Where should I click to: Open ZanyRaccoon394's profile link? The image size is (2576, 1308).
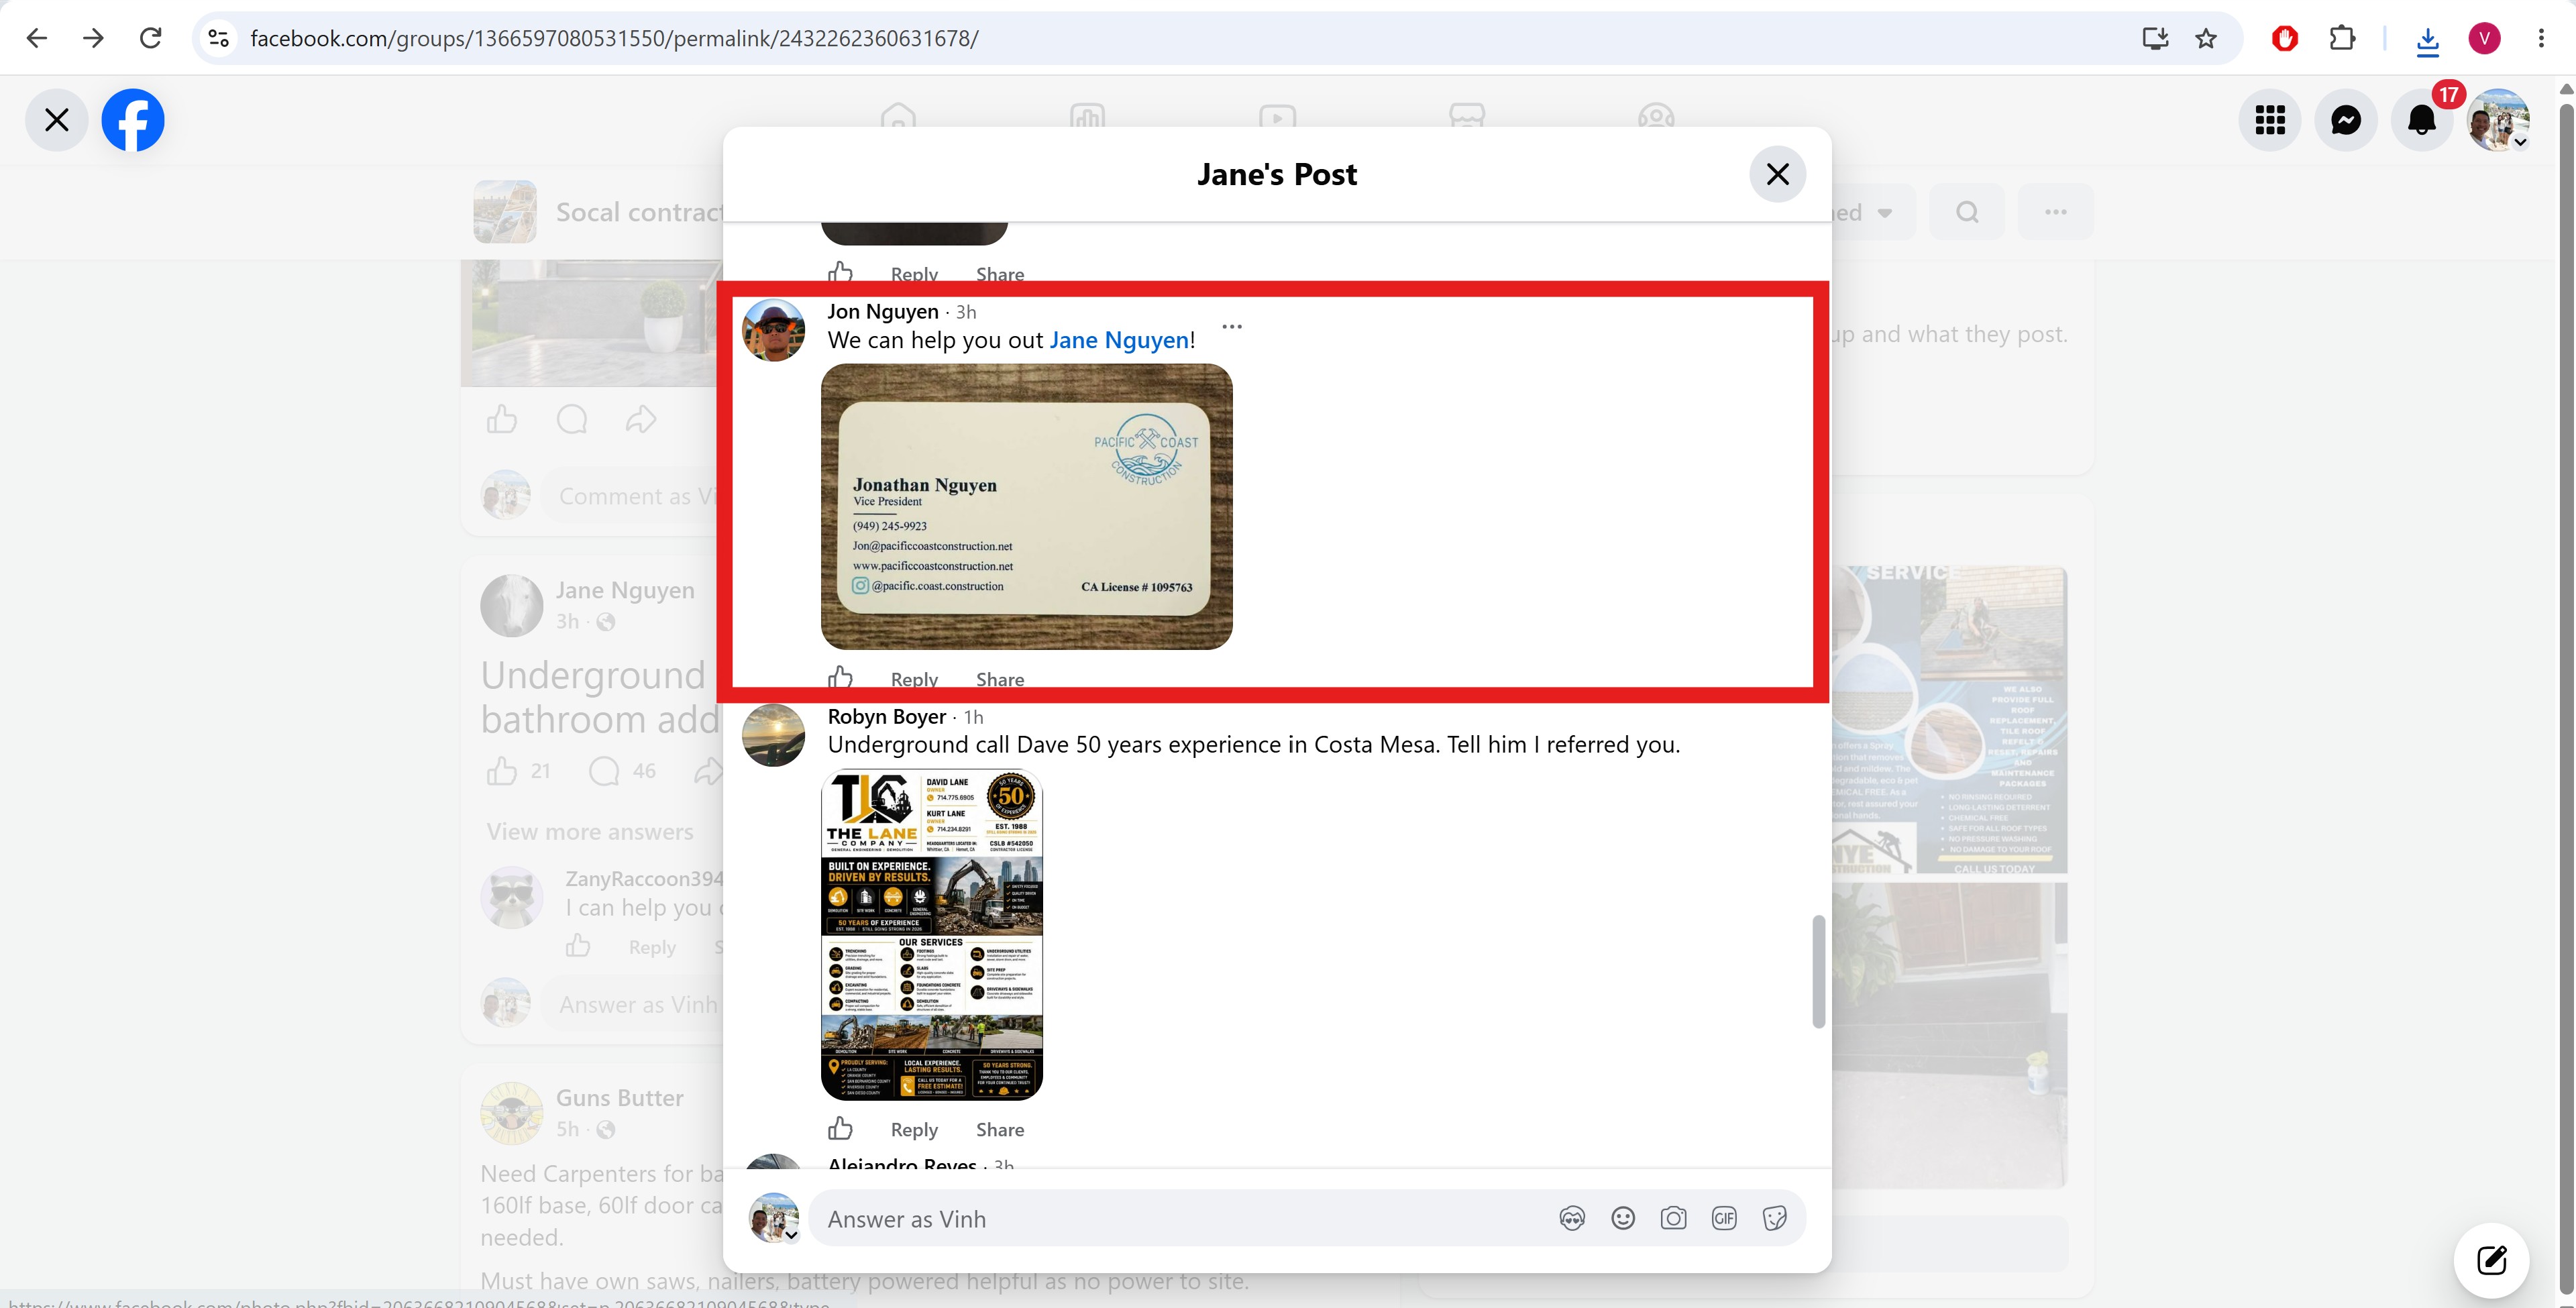pos(644,879)
